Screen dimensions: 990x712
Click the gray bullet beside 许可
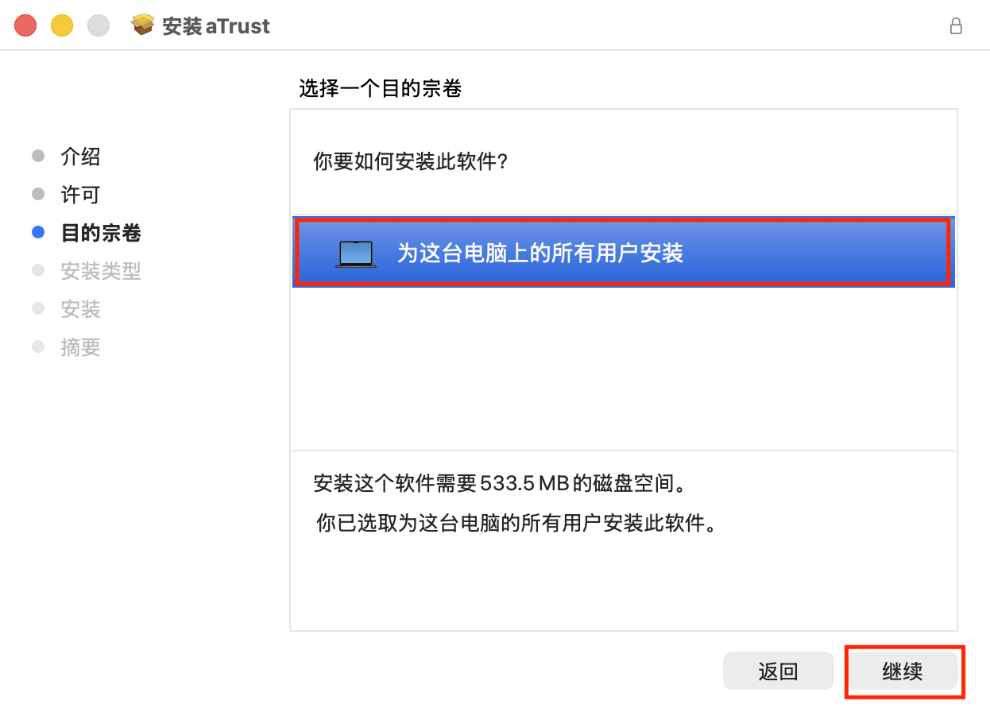pos(38,194)
